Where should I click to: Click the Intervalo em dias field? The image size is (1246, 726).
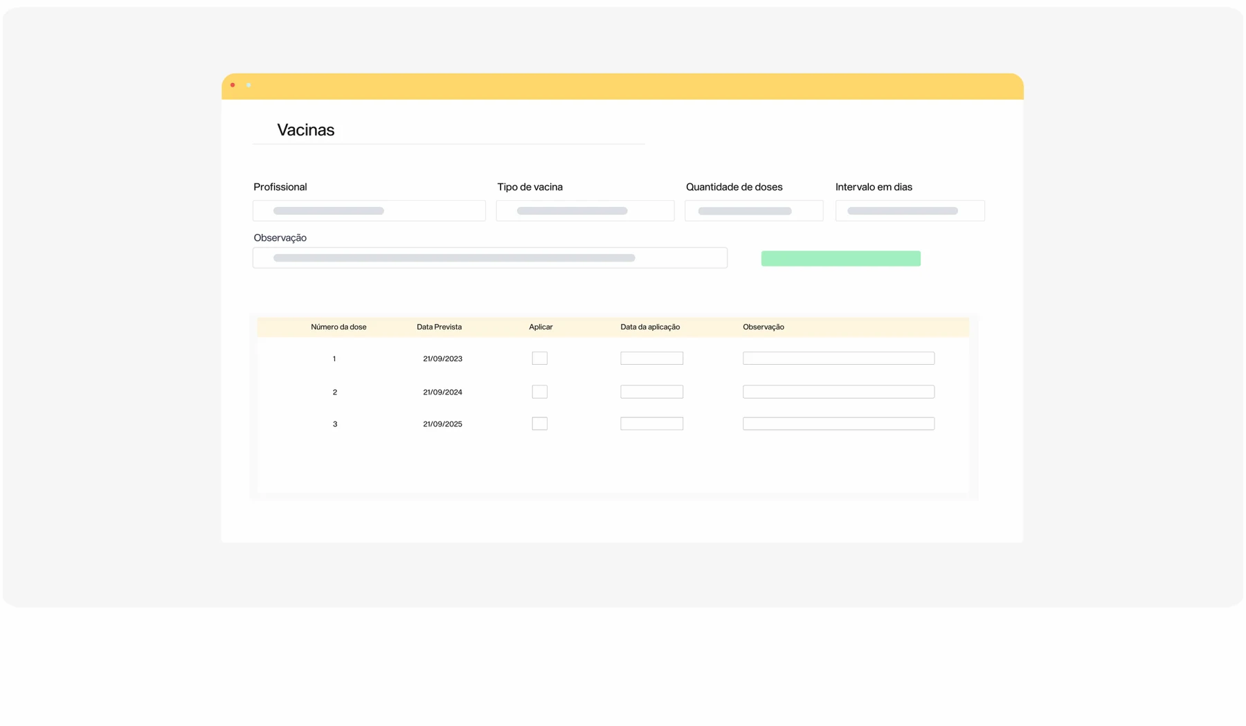click(x=910, y=210)
